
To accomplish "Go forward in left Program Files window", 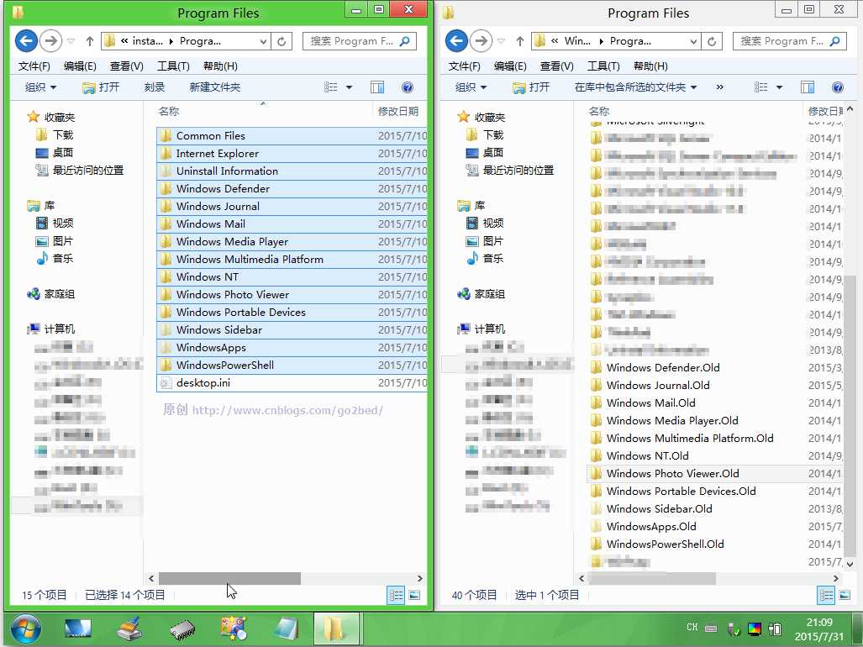I will pos(51,40).
